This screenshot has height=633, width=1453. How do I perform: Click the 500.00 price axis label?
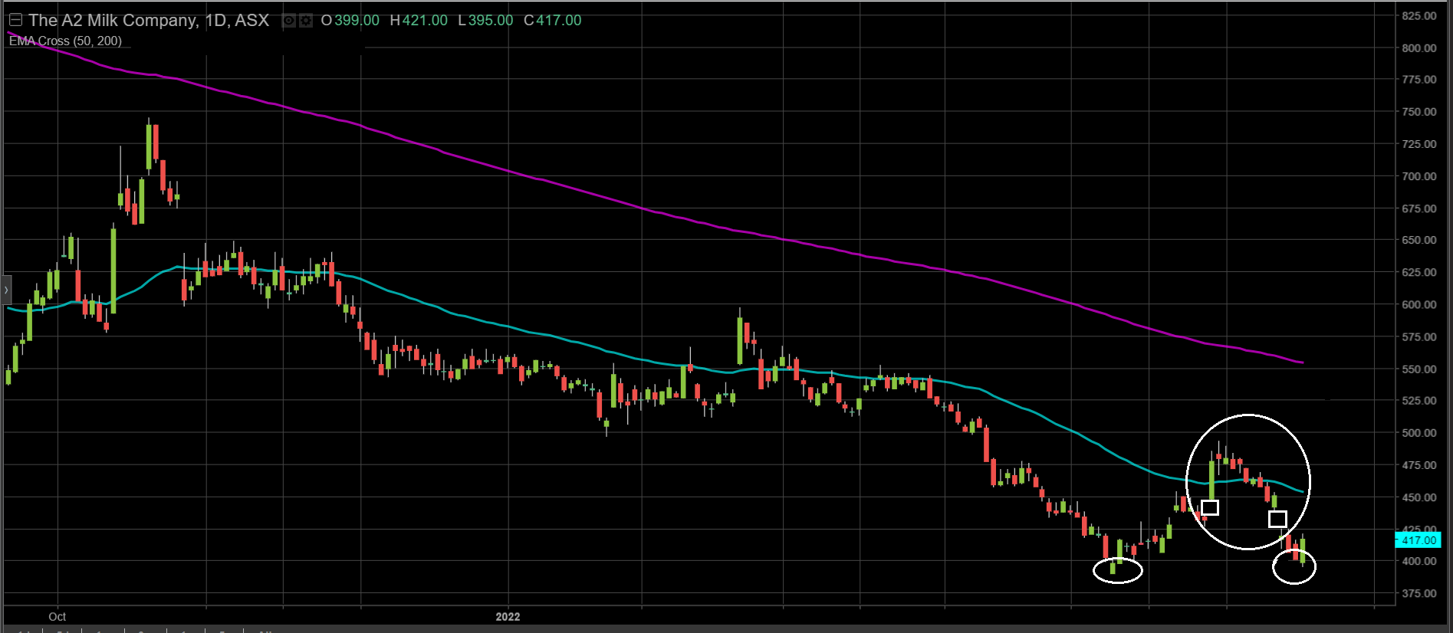(x=1419, y=433)
